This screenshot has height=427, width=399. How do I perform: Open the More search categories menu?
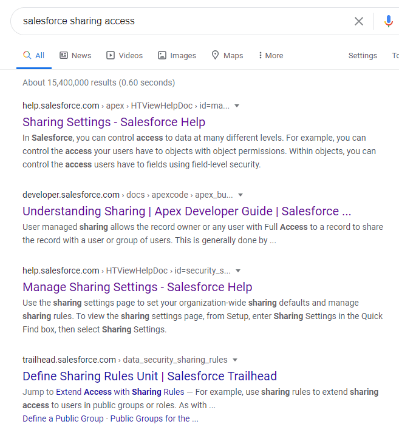click(x=271, y=56)
